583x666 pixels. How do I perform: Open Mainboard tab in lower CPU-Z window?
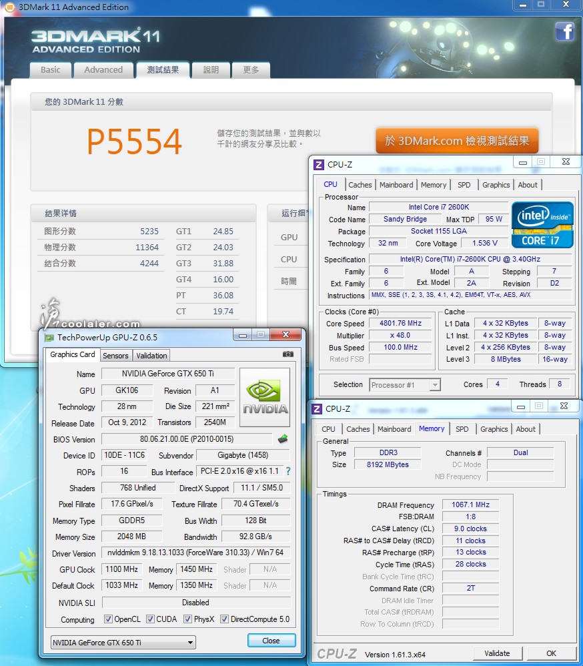(394, 429)
